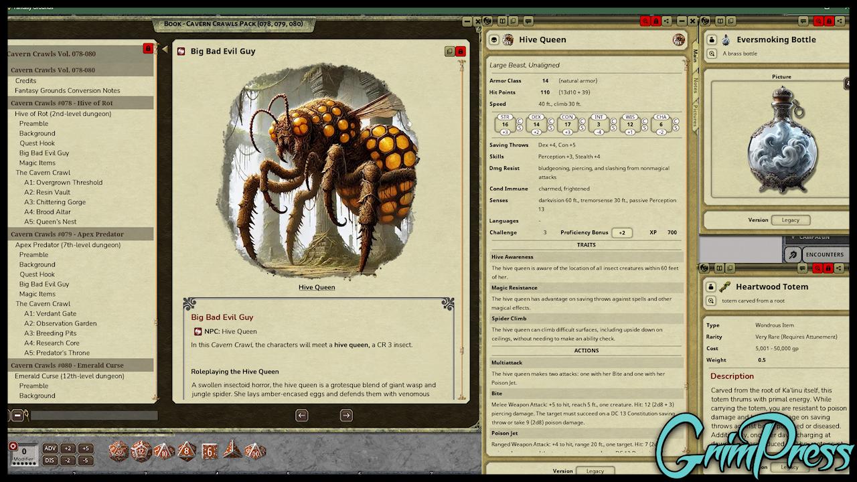
Task: Toggle the -2 modifier button
Action: click(x=68, y=460)
